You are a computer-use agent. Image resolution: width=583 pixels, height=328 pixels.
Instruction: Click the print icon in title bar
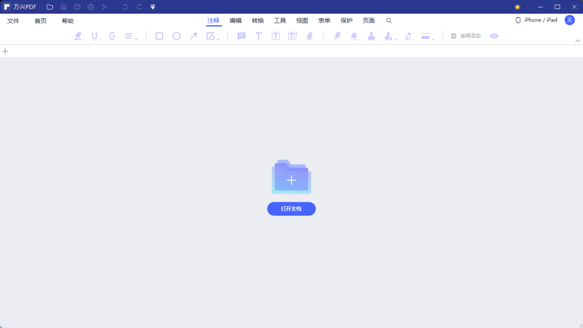click(91, 7)
